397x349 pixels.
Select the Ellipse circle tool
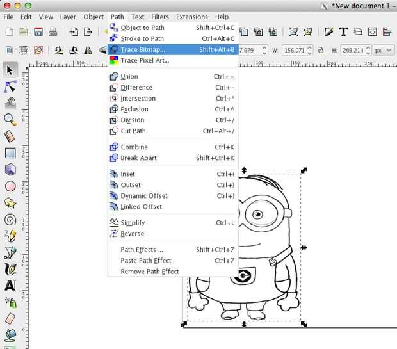tap(10, 186)
